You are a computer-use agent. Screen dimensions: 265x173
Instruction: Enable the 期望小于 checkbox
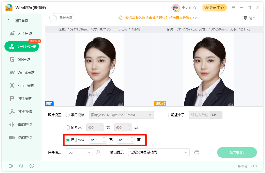167,115
